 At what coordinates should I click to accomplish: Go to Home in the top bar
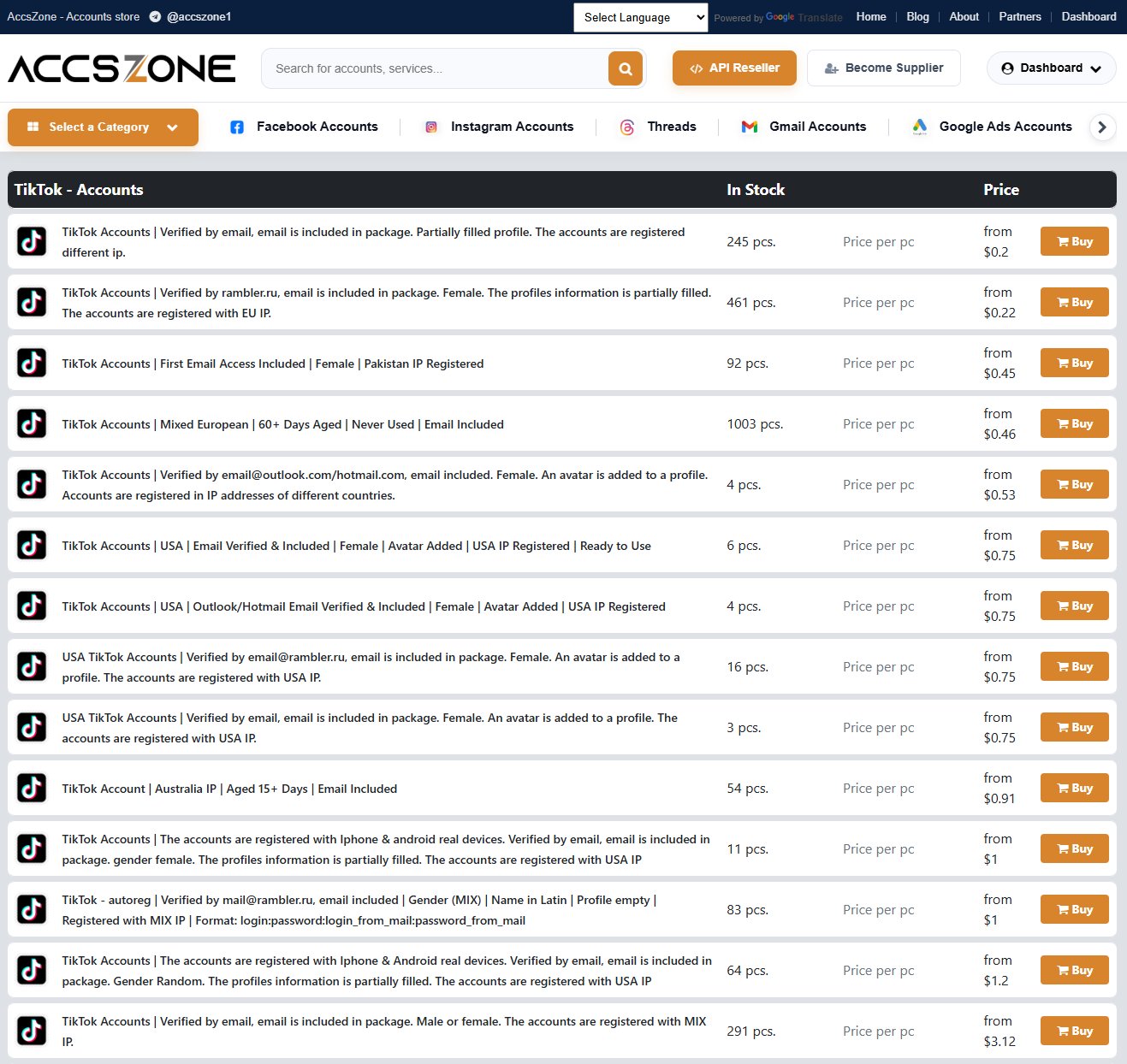(x=871, y=17)
